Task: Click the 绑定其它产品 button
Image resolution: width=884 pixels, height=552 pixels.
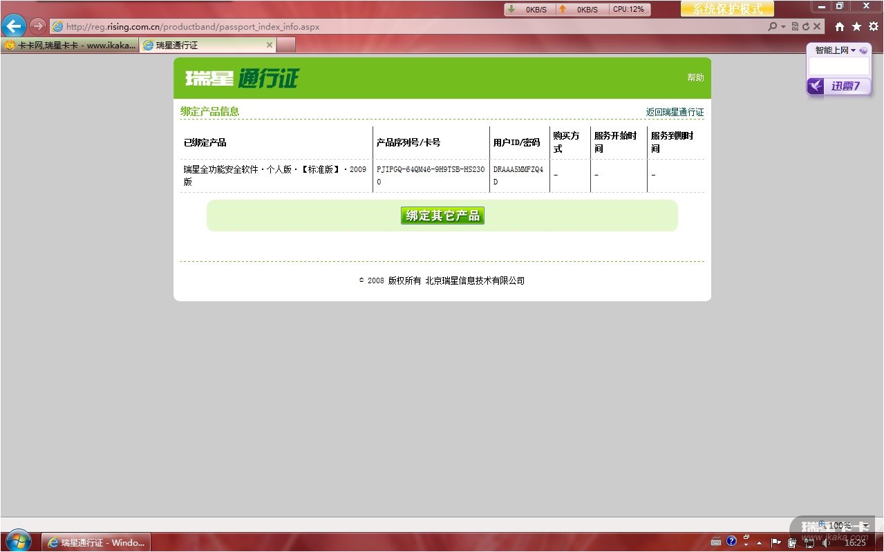Action: 442,216
